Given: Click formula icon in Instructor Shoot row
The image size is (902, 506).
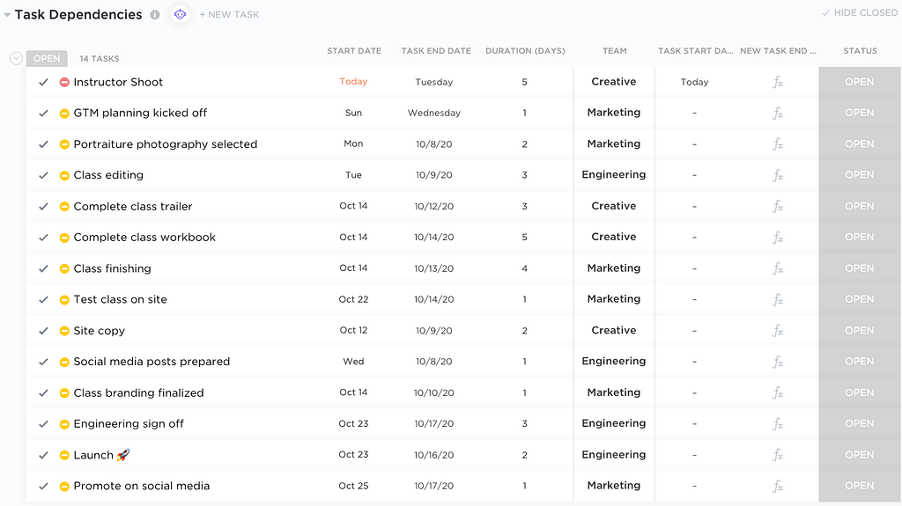Looking at the screenshot, I should (x=778, y=82).
